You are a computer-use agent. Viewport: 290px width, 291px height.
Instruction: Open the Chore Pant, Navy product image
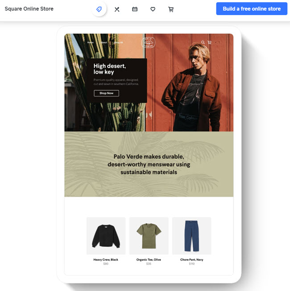(192, 236)
